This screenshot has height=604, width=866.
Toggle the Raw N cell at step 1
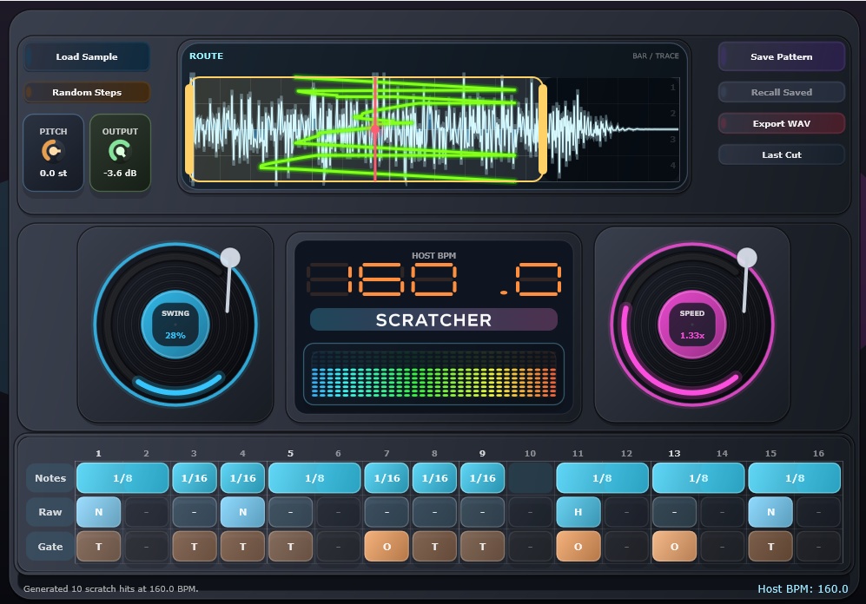point(98,512)
